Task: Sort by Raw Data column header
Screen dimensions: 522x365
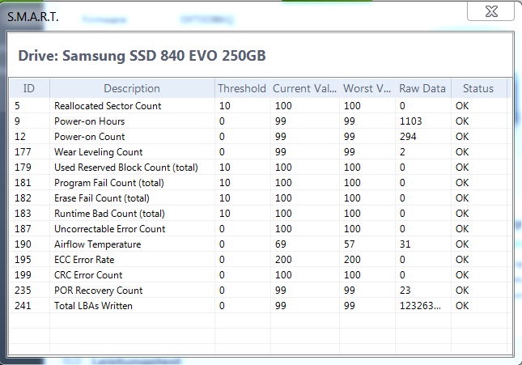Action: 422,88
